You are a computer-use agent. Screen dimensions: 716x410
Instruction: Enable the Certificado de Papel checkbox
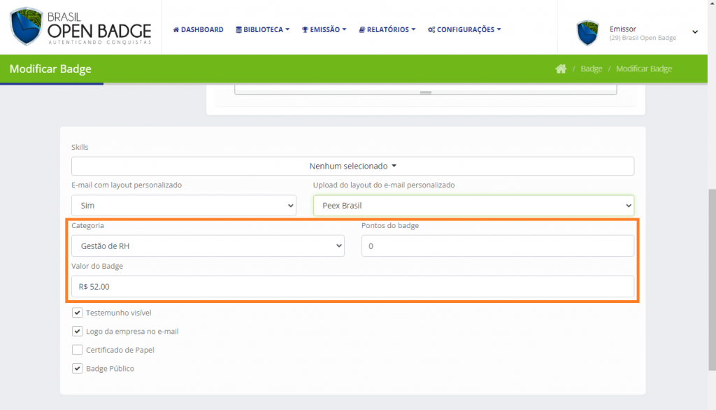[x=78, y=350]
